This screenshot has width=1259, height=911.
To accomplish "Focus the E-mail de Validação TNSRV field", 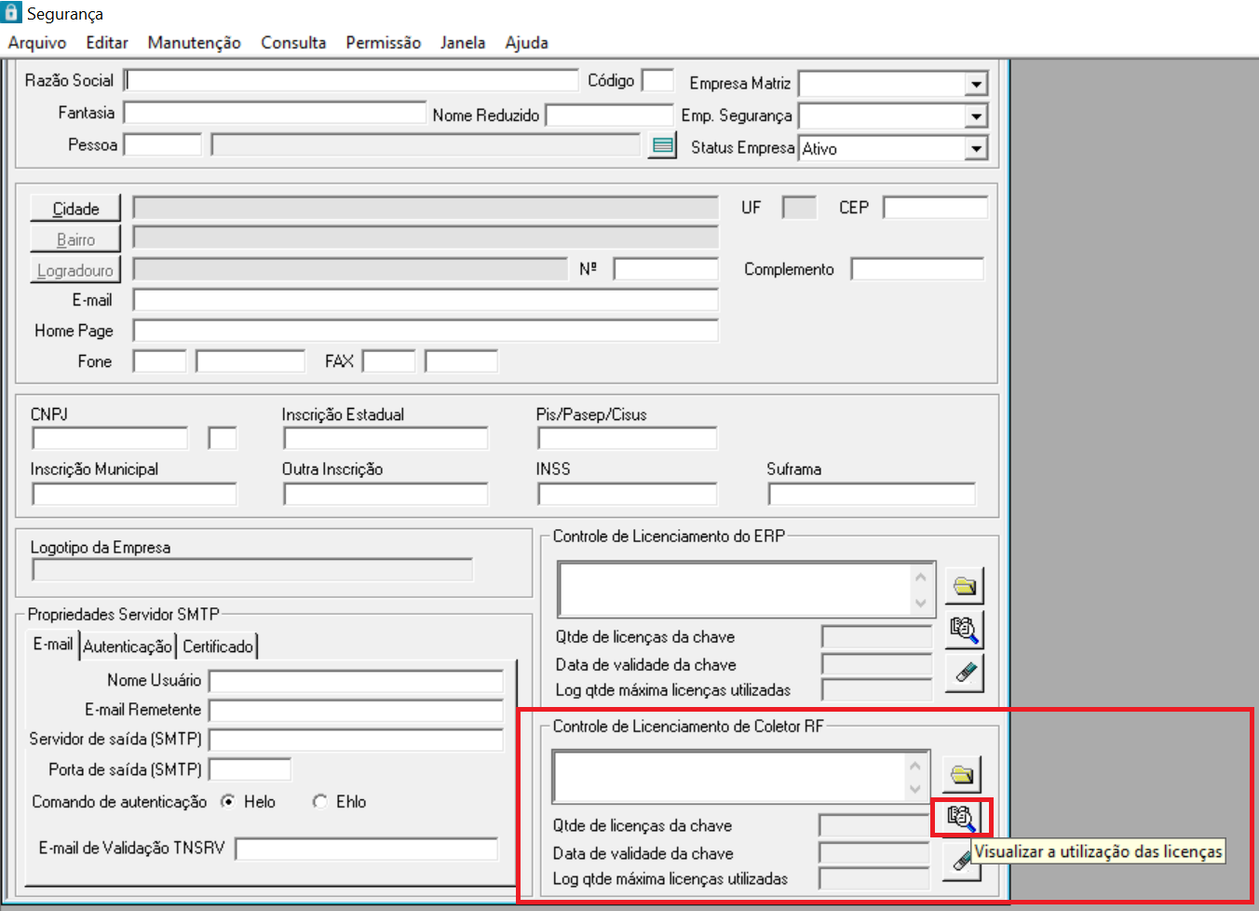I will pos(366,849).
